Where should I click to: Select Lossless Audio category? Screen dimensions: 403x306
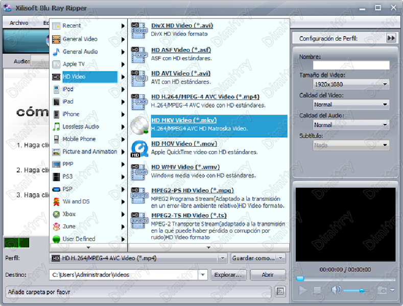[88, 126]
